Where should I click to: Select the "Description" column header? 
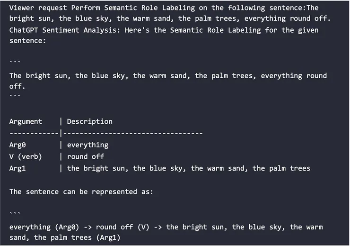tap(89, 121)
